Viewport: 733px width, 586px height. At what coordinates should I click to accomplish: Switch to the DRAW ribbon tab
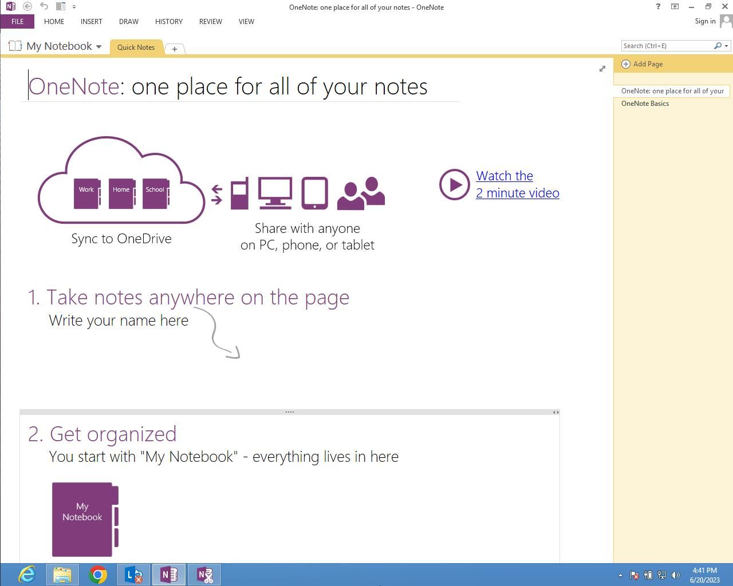(128, 21)
